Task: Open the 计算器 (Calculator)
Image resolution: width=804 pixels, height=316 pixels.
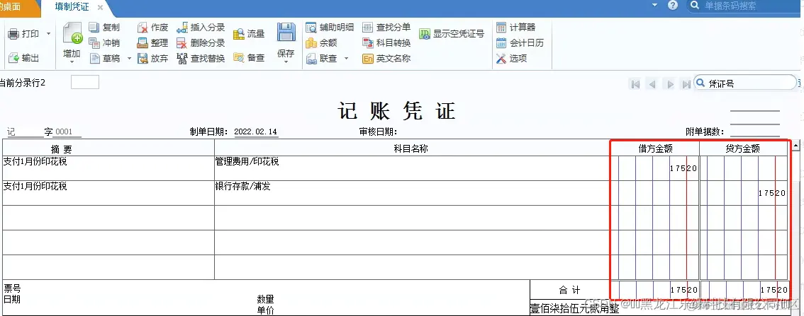Action: [x=515, y=28]
